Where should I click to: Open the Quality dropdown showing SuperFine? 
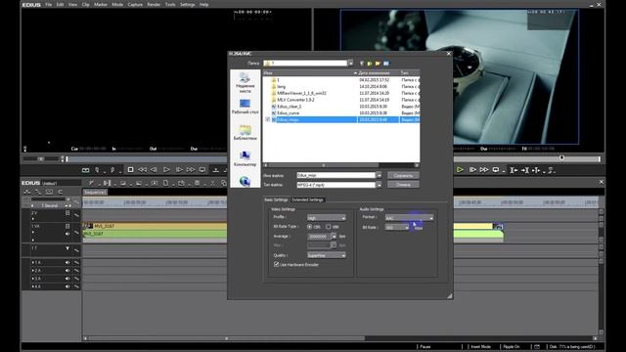pos(326,255)
